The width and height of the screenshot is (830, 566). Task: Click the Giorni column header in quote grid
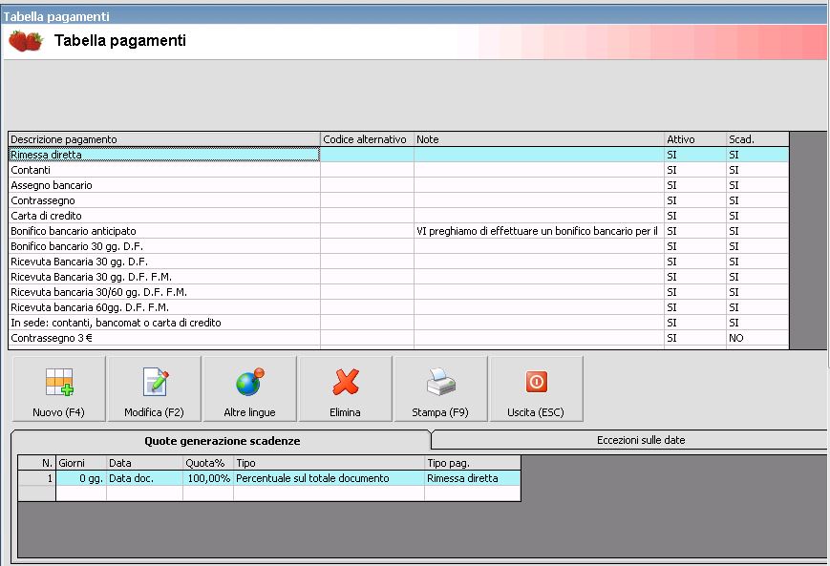81,463
